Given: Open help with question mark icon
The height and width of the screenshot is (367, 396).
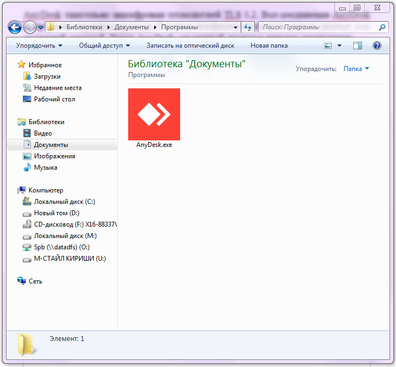Looking at the screenshot, I should pyautogui.click(x=377, y=46).
